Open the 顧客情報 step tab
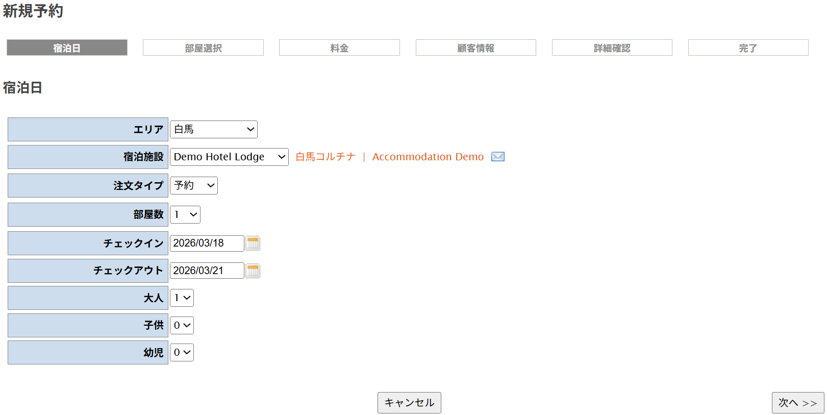 [x=475, y=48]
